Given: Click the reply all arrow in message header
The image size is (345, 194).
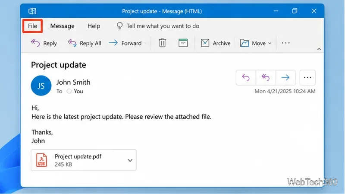Looking at the screenshot, I should point(266,78).
